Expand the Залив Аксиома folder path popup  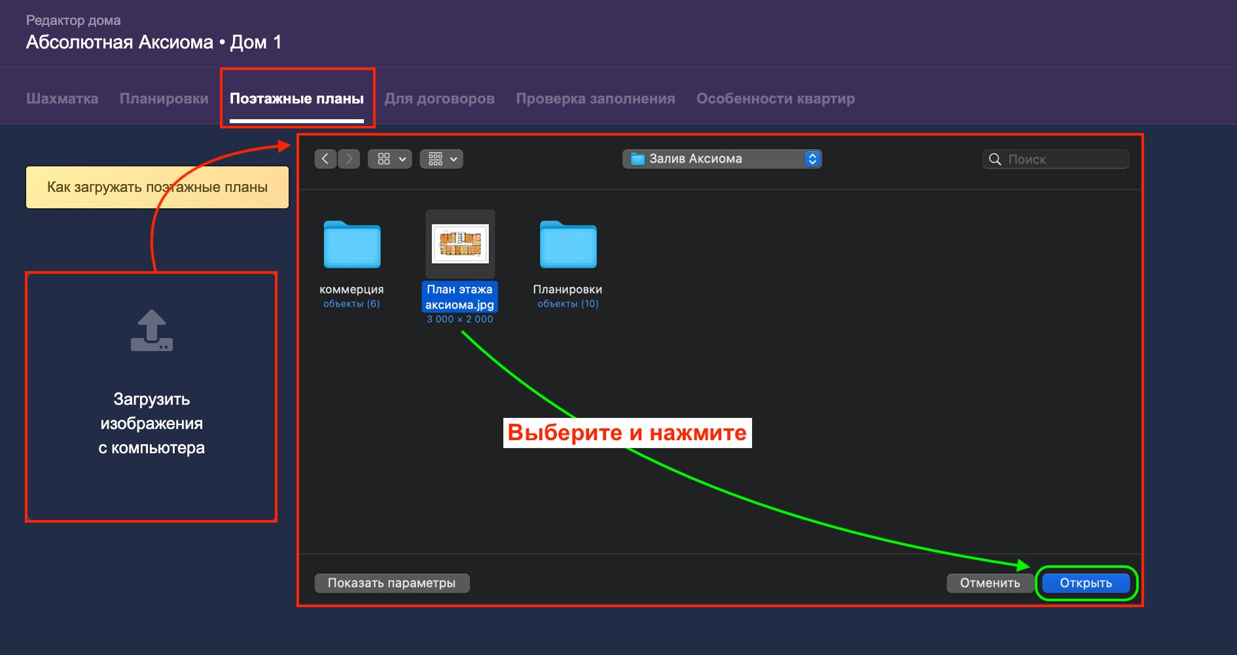coord(722,159)
